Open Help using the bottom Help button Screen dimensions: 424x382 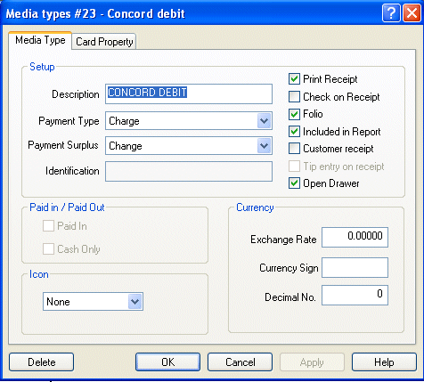point(384,362)
